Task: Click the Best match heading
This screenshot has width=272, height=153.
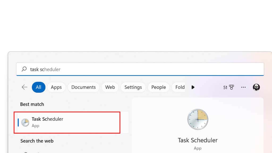Action: 32,104
